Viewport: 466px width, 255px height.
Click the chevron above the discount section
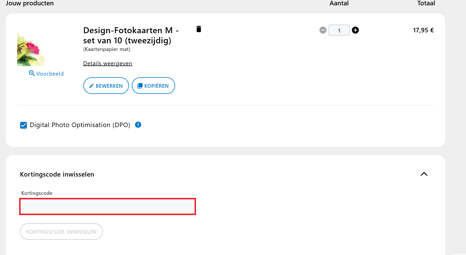424,174
